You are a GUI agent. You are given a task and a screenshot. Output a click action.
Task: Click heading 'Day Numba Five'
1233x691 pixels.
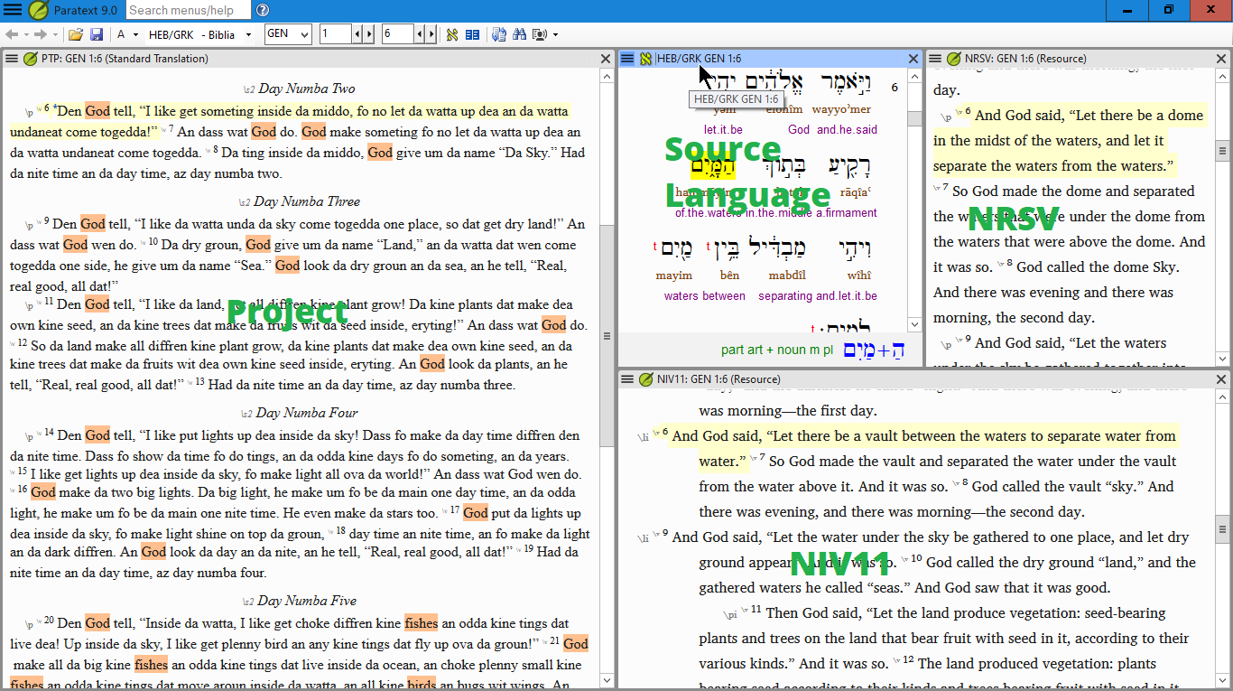307,601
